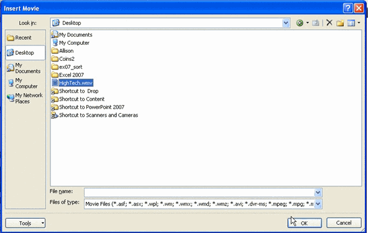Click the Up One Level icon
This screenshot has height=233, width=368.
pos(316,23)
